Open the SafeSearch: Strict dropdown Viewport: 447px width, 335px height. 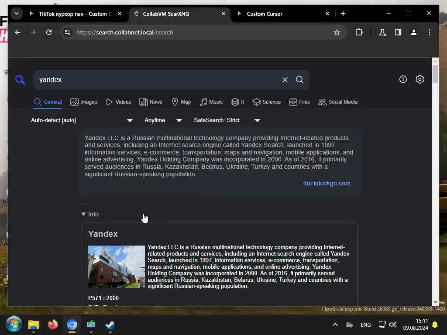[227, 120]
